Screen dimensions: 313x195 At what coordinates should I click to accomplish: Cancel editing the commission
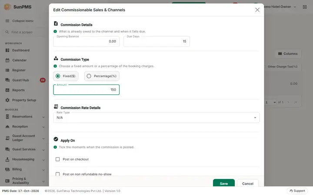tap(248, 183)
